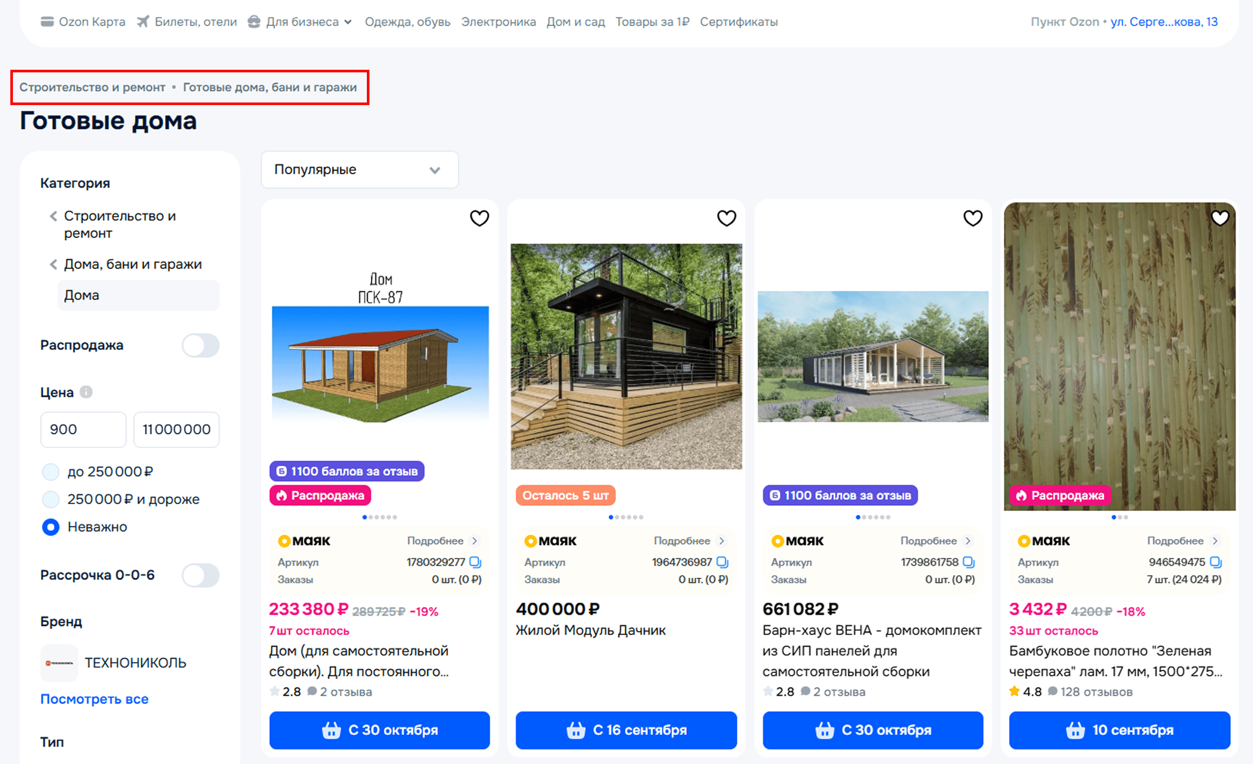Enable the Рассрочка 0-0-6 switch
This screenshot has width=1253, height=764.
(x=201, y=575)
